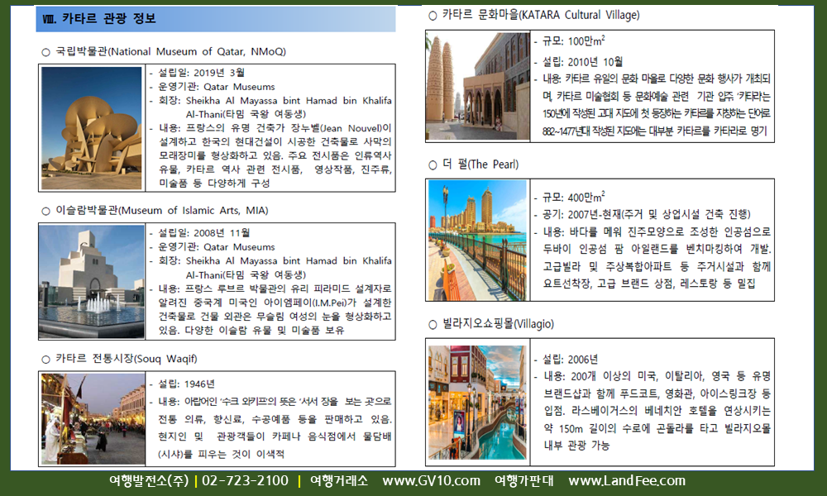Click '운영기관: Qatar Museums' in the NMoQ box
The height and width of the screenshot is (496, 827).
point(216,87)
